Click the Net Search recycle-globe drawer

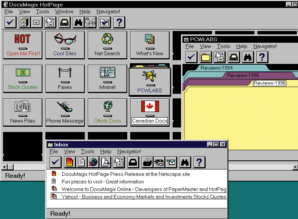point(108,45)
